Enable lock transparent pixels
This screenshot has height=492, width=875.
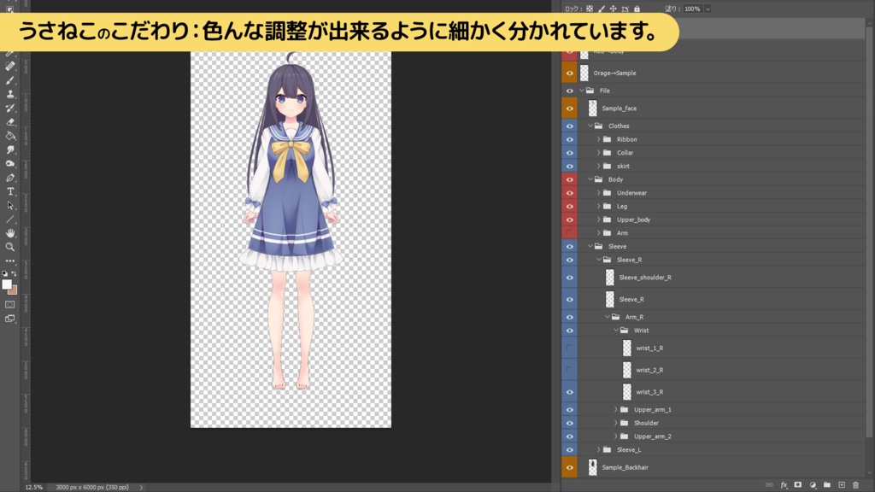[x=588, y=9]
